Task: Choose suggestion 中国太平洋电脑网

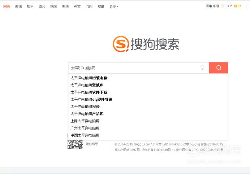Action: 148,135
